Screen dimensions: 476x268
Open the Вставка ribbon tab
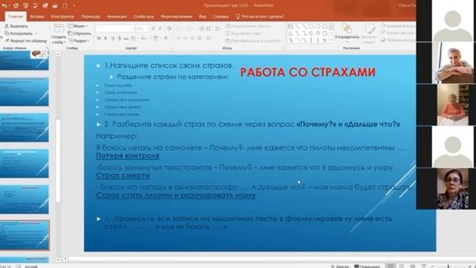click(x=37, y=16)
